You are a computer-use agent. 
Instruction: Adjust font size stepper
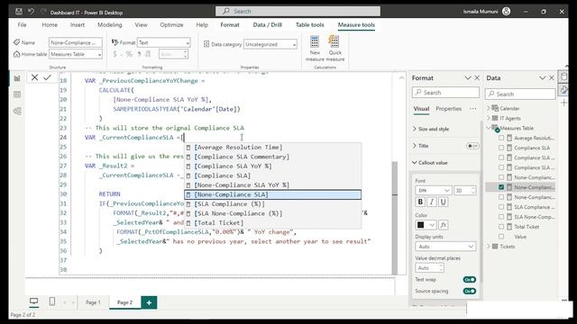(x=473, y=190)
